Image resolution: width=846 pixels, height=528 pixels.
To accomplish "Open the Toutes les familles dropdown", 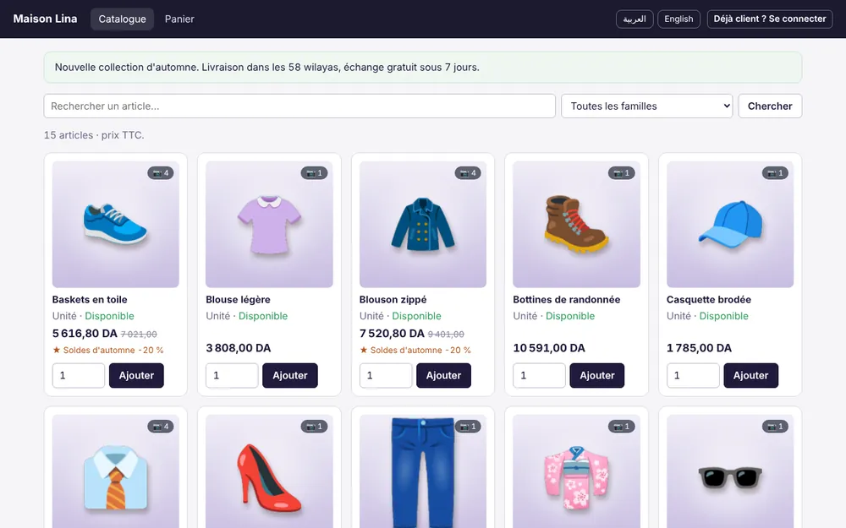I will [x=647, y=106].
